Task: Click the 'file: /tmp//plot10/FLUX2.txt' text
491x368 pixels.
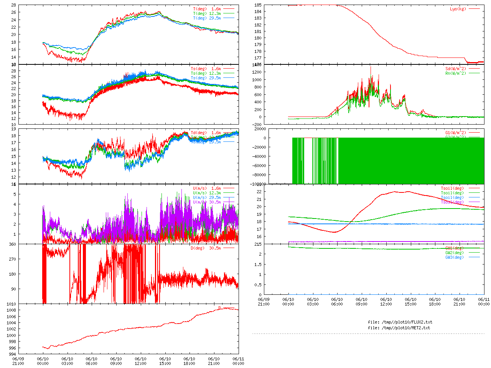Action: click(x=400, y=322)
